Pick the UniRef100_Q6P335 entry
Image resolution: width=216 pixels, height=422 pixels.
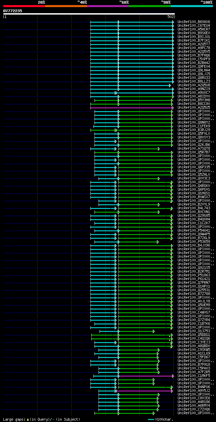(x=194, y=167)
